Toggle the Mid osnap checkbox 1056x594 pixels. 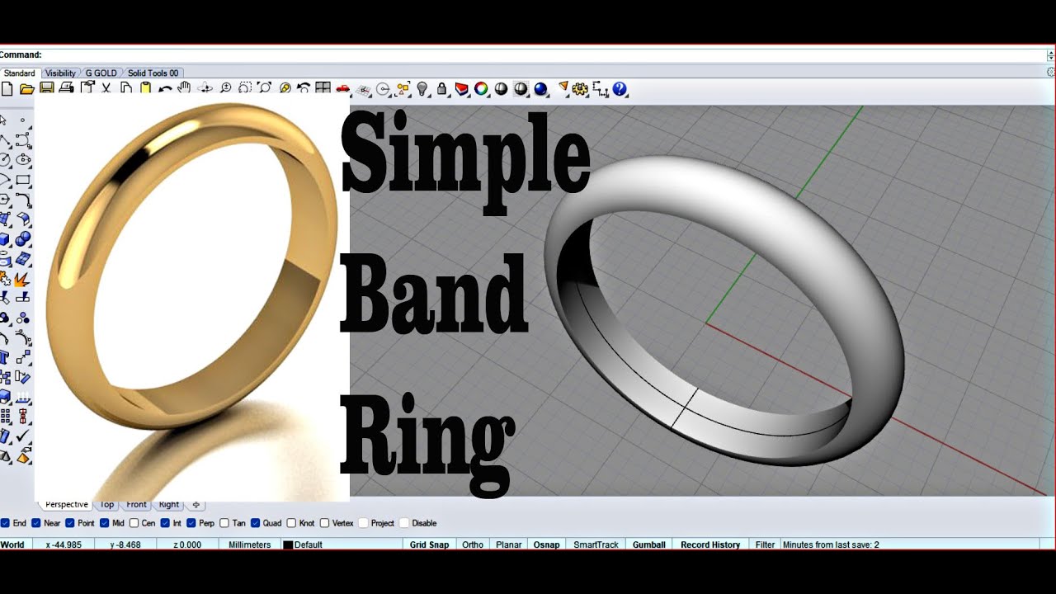(105, 523)
